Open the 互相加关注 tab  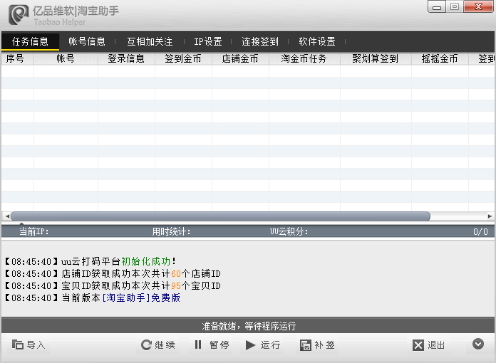tap(150, 41)
